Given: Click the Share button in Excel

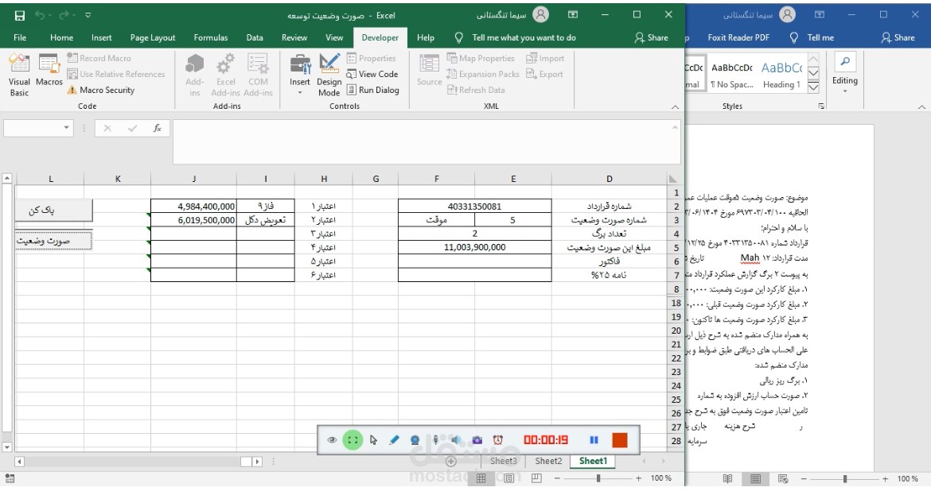Looking at the screenshot, I should [x=652, y=37].
